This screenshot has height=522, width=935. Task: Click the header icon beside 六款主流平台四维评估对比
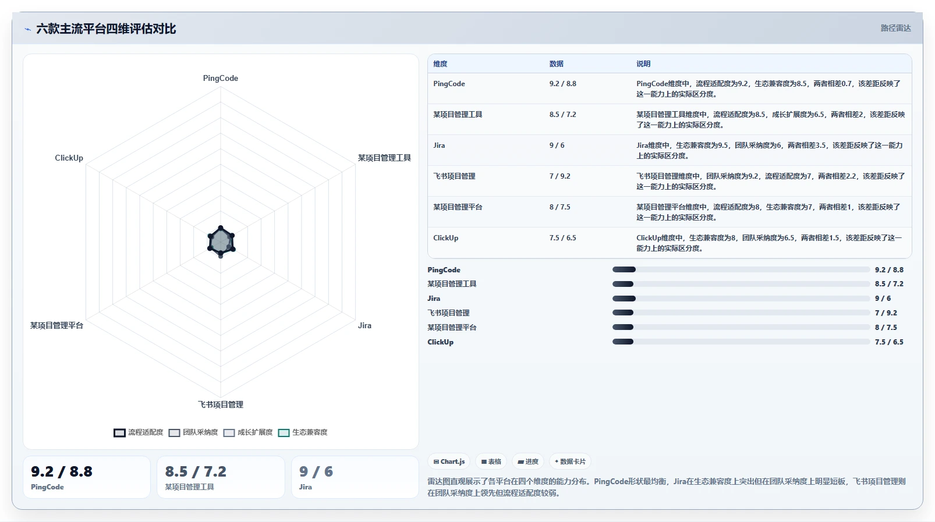coord(27,29)
